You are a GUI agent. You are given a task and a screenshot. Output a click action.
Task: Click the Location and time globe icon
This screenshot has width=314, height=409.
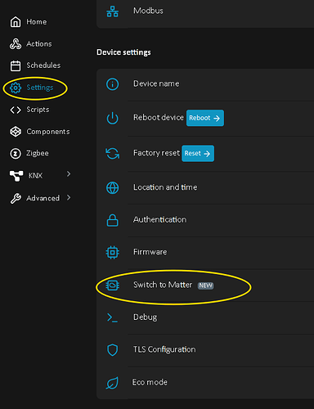[112, 188]
